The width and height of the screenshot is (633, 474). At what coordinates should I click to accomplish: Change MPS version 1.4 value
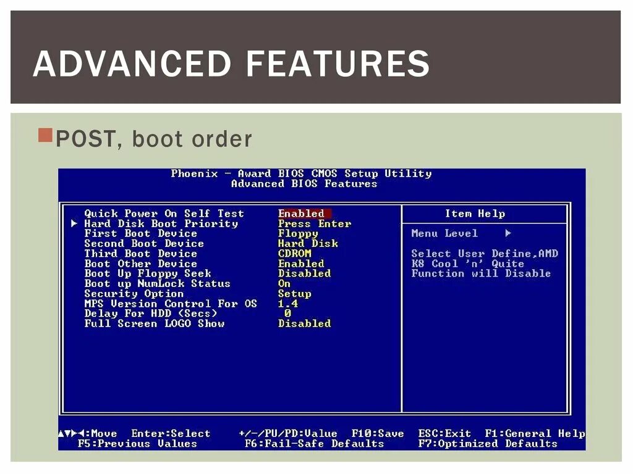(288, 304)
